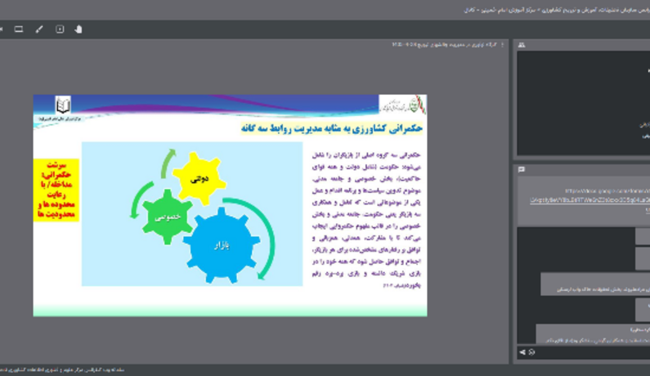Image resolution: width=650 pixels, height=376 pixels.
Task: Click the book logo on the slide header
Action: pos(63,105)
